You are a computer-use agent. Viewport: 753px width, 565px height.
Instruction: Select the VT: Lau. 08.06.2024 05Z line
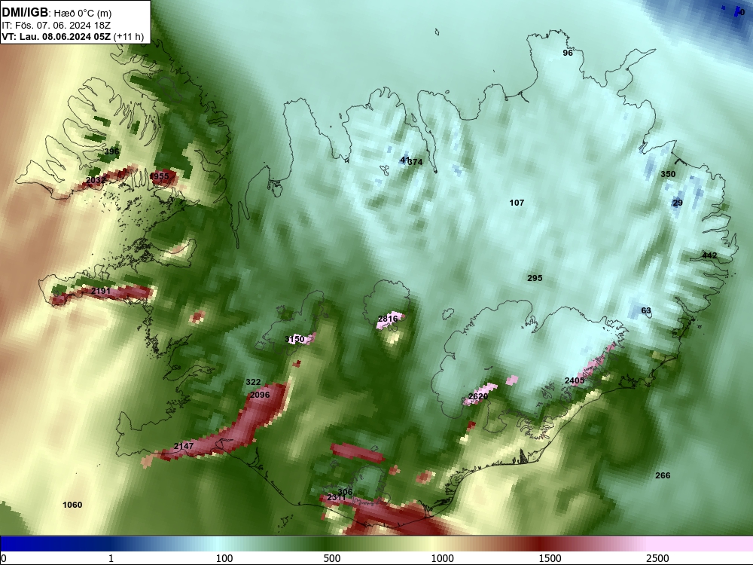click(56, 37)
